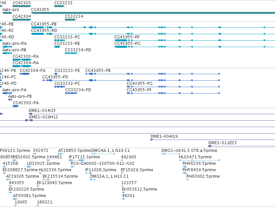Click EST RE02602.5prime
This screenshot has height=207, width=275.
(29, 157)
